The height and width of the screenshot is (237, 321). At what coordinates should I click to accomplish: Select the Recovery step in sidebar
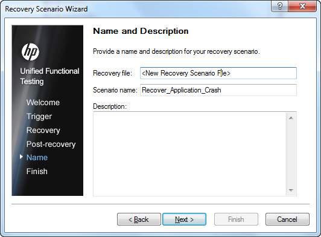click(x=43, y=131)
